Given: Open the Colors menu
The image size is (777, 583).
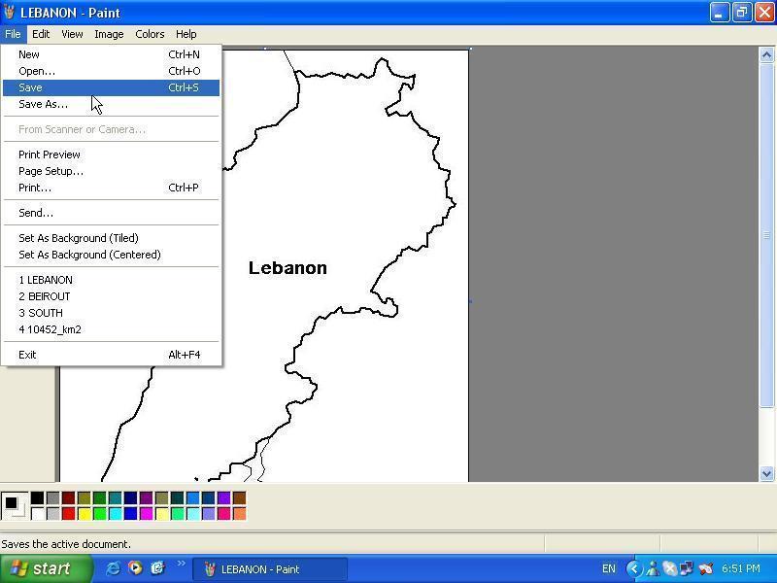Looking at the screenshot, I should pyautogui.click(x=150, y=34).
